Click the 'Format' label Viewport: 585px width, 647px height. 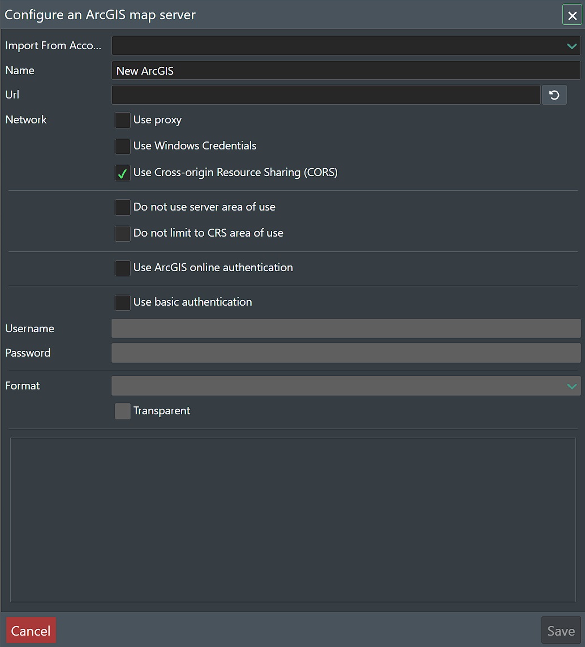(23, 386)
